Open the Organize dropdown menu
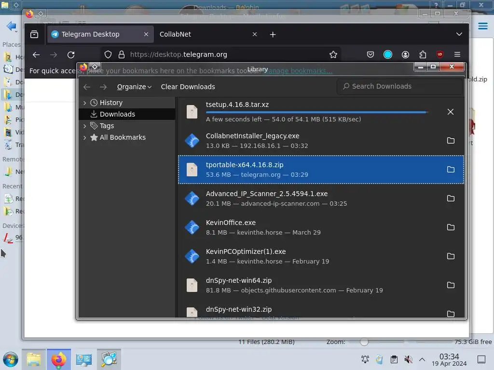Image resolution: width=494 pixels, height=370 pixels. point(134,87)
